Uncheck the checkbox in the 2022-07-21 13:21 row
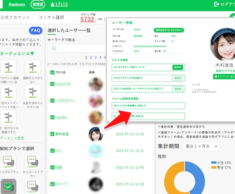 (52, 151)
